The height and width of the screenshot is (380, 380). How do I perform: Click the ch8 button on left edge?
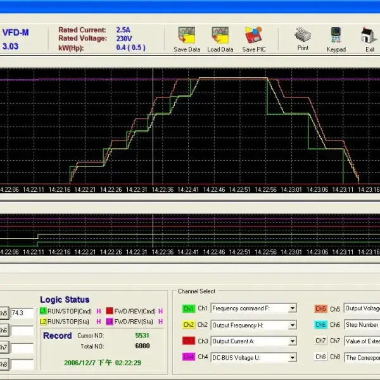(x=4, y=364)
